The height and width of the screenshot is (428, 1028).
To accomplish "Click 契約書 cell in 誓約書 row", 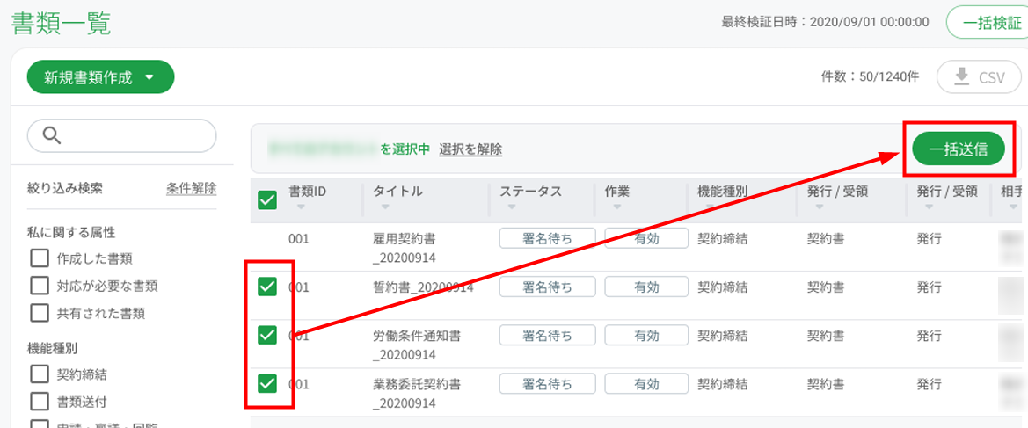I will click(x=826, y=287).
